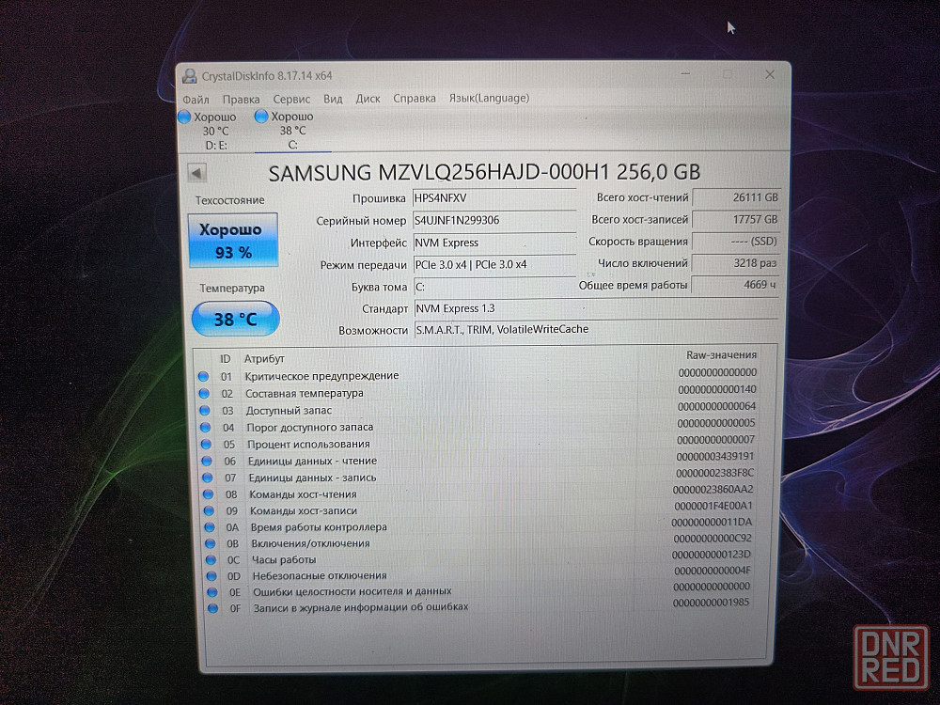Viewport: 940px width, 705px height.
Task: Click the 38 °C temperature button
Action: (x=236, y=319)
